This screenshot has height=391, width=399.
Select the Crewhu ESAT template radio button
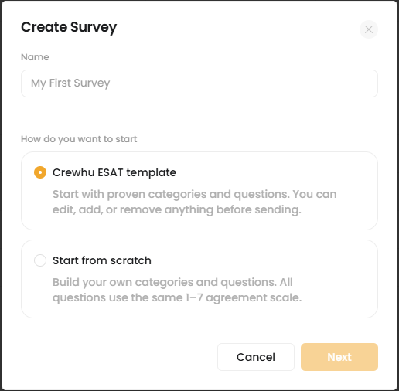pyautogui.click(x=40, y=172)
